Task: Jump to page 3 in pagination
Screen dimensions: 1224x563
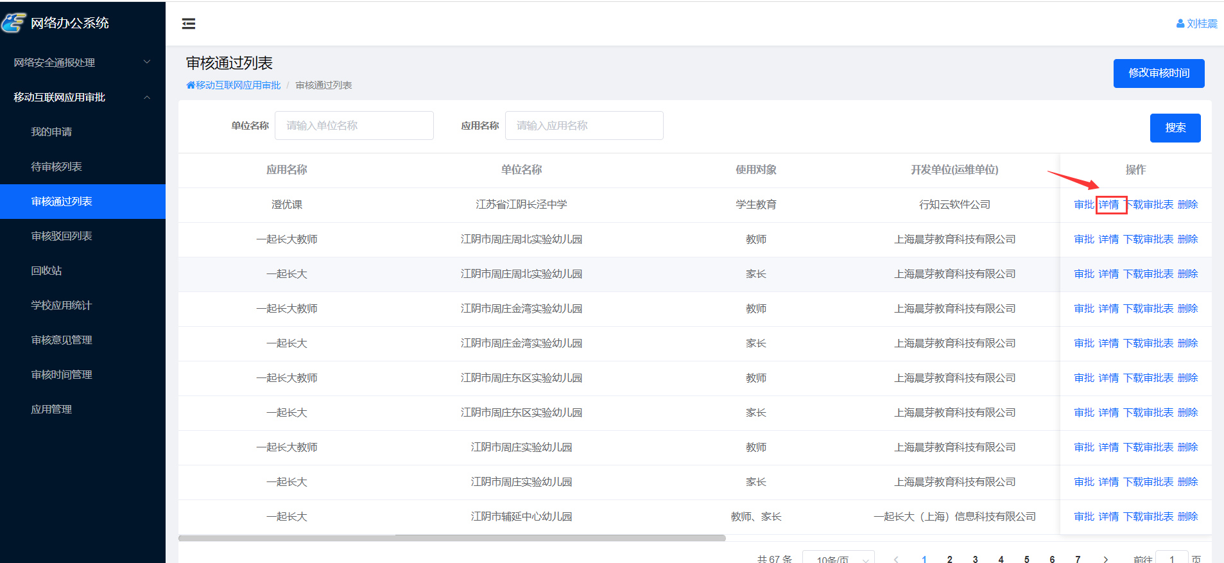Action: tap(975, 559)
